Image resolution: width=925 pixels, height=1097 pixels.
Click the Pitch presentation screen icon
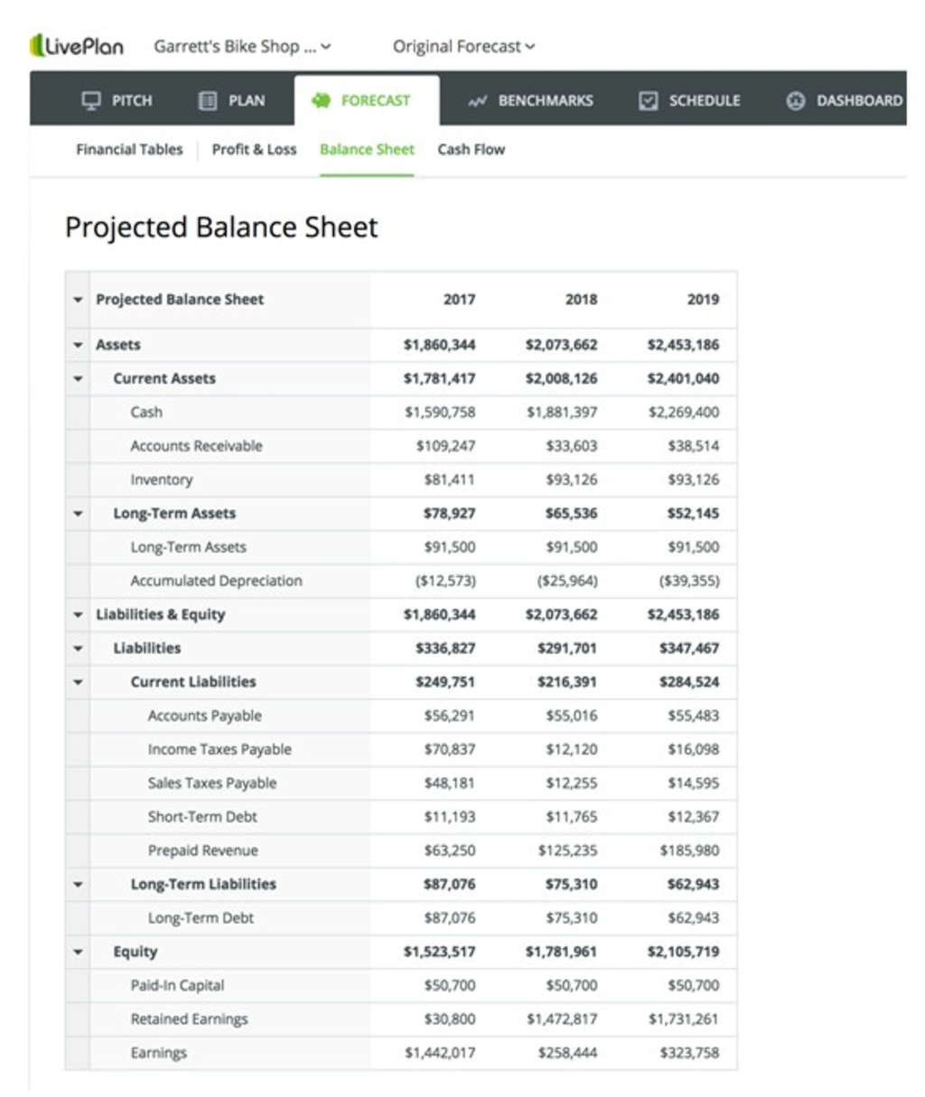pyautogui.click(x=91, y=100)
